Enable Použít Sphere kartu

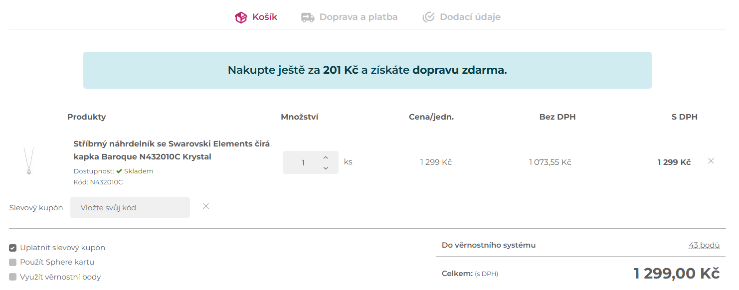(12, 262)
